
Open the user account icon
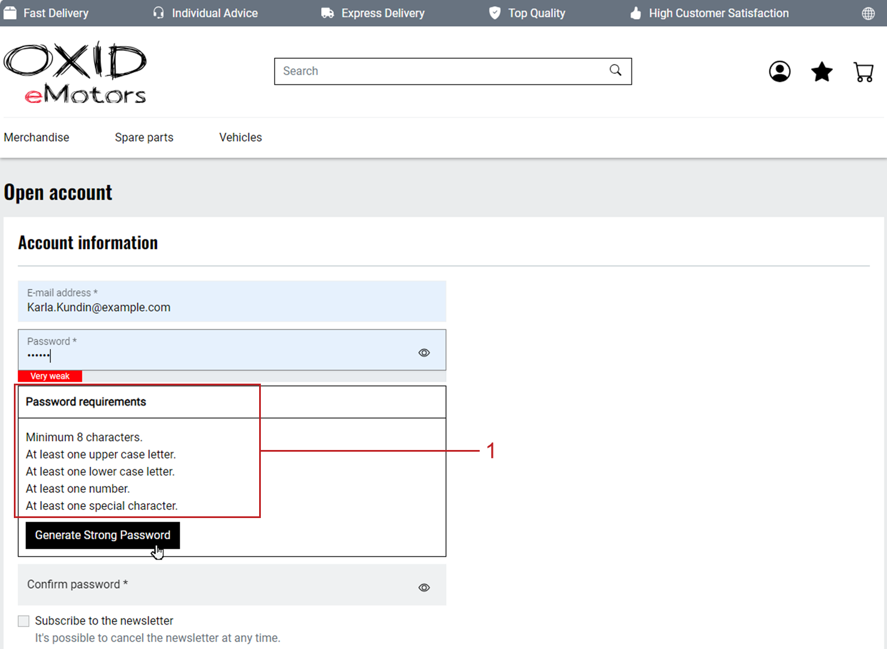tap(779, 72)
